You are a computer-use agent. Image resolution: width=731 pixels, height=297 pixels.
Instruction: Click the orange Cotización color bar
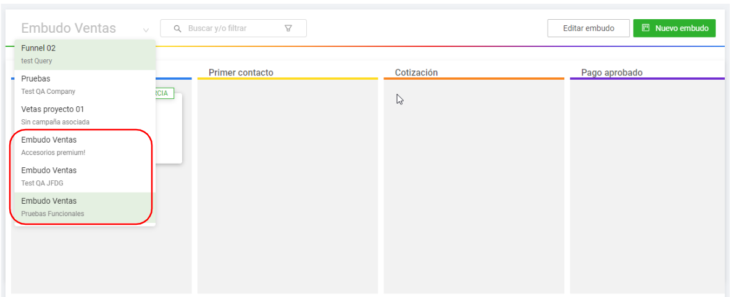pos(474,79)
